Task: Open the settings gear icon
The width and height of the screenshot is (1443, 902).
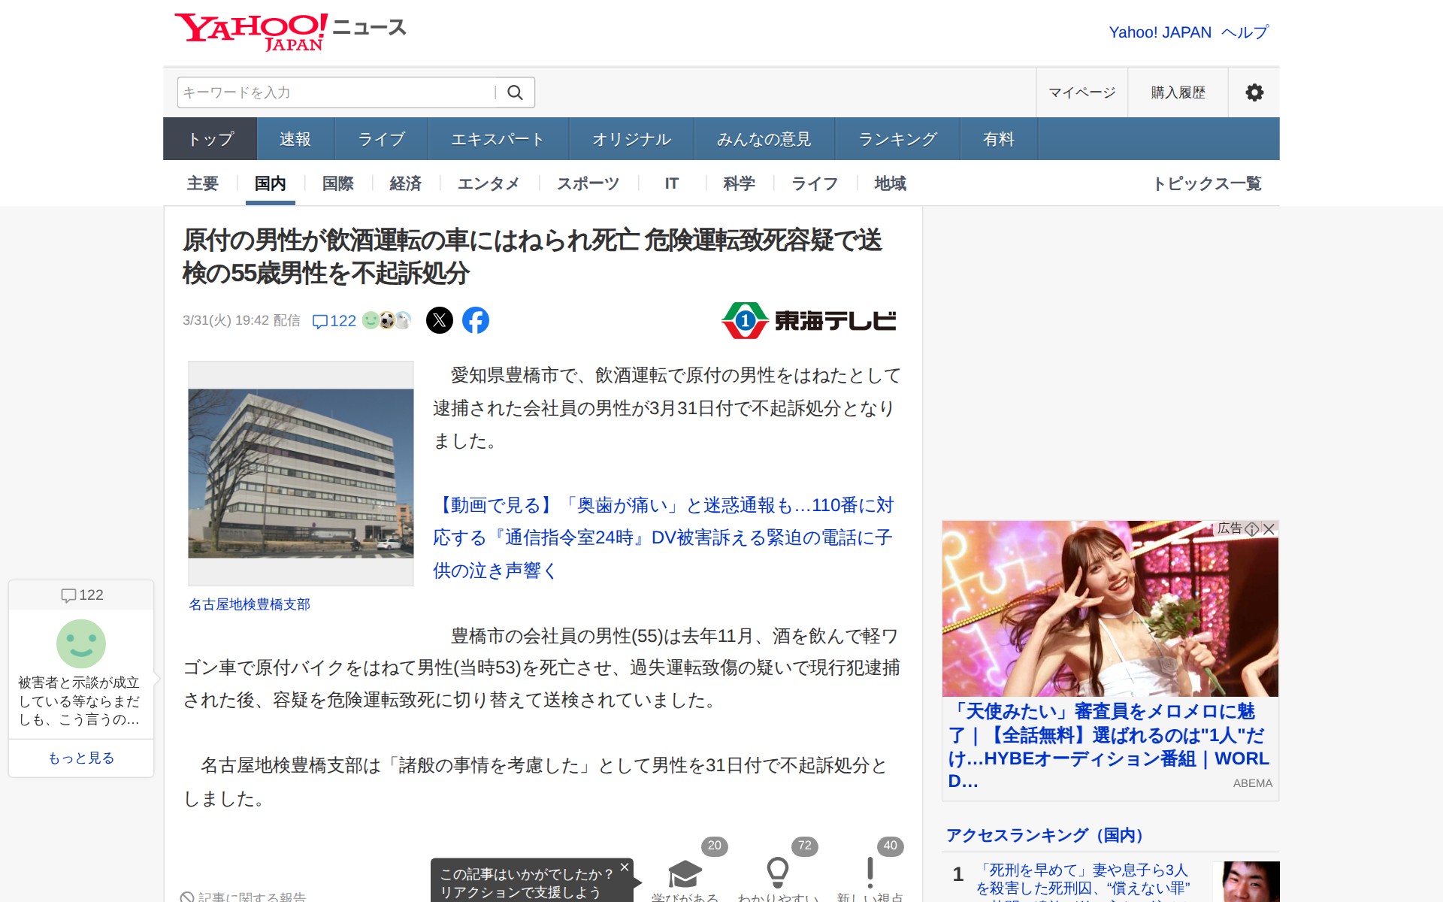Action: pyautogui.click(x=1254, y=92)
